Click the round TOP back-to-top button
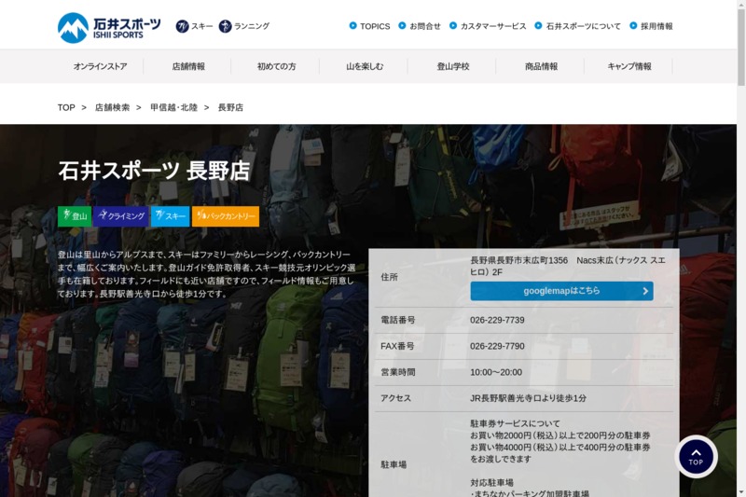Screen dimensions: 746x497 click(x=696, y=457)
